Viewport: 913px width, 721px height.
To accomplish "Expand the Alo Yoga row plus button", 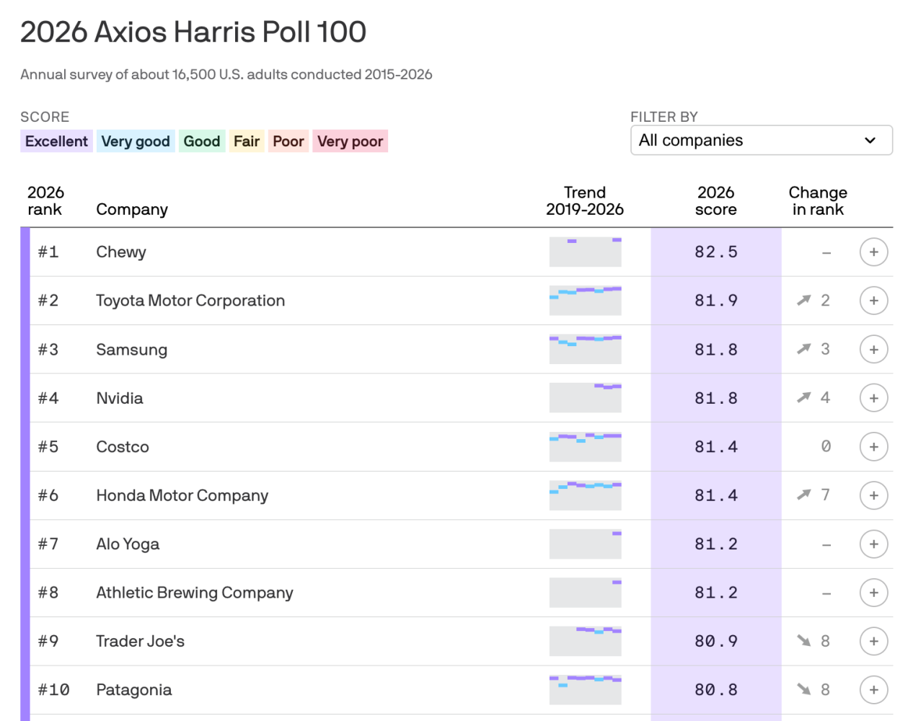I will point(873,544).
